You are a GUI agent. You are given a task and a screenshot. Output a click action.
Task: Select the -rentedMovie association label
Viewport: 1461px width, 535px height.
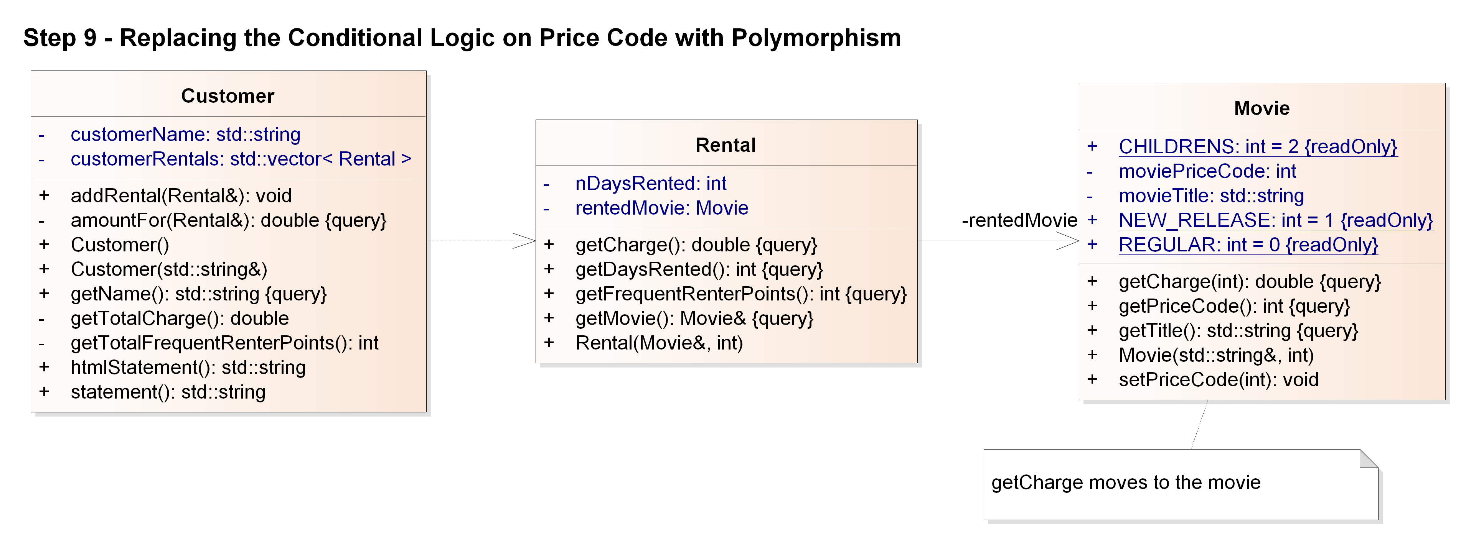pyautogui.click(x=1019, y=220)
